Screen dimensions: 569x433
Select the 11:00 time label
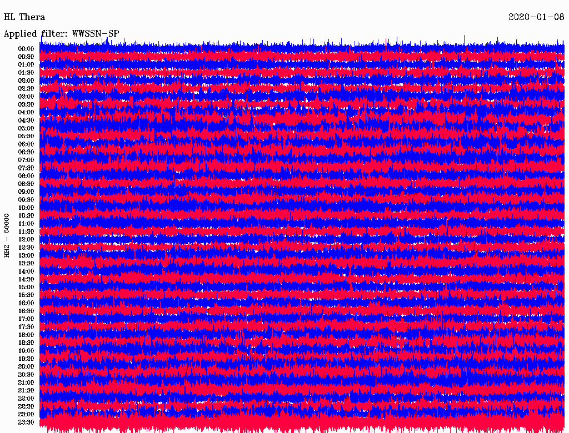(x=26, y=224)
